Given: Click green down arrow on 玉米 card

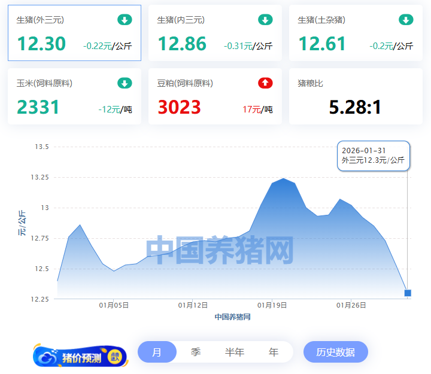Looking at the screenshot, I should tap(125, 83).
